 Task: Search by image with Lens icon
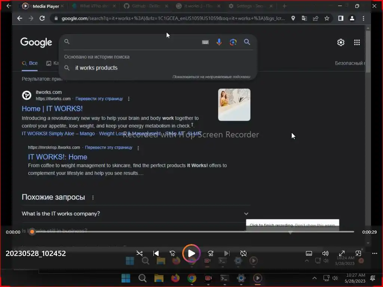coord(233,42)
